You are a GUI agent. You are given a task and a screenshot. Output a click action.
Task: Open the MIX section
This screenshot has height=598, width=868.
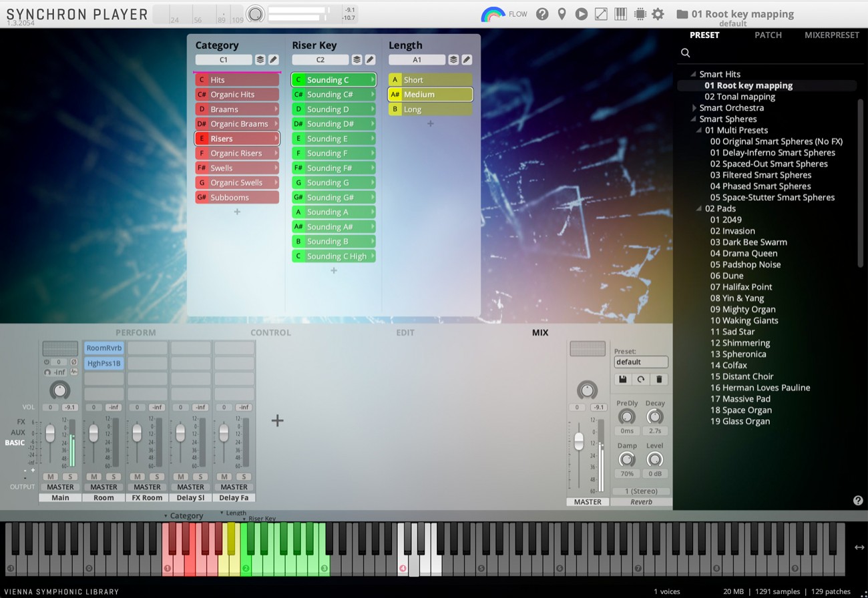[539, 332]
